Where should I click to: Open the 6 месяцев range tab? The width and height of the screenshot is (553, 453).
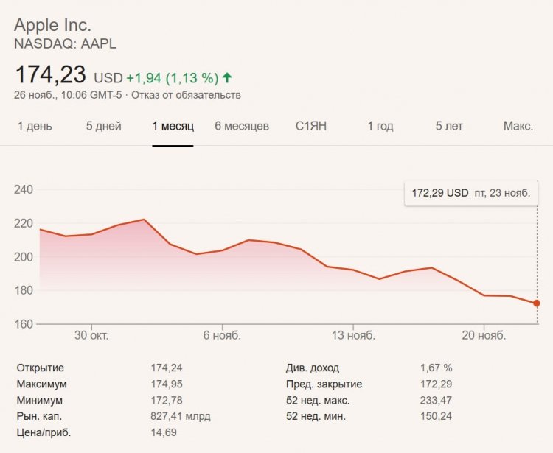point(242,126)
